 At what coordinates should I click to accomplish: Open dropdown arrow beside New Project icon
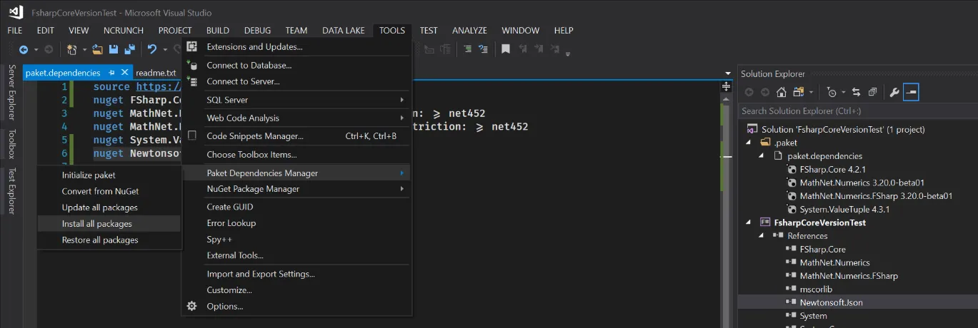tap(84, 49)
